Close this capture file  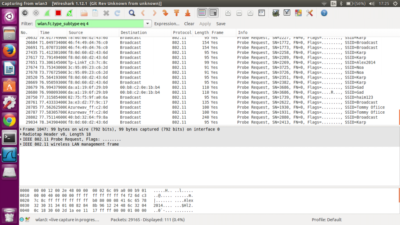pos(106,13)
